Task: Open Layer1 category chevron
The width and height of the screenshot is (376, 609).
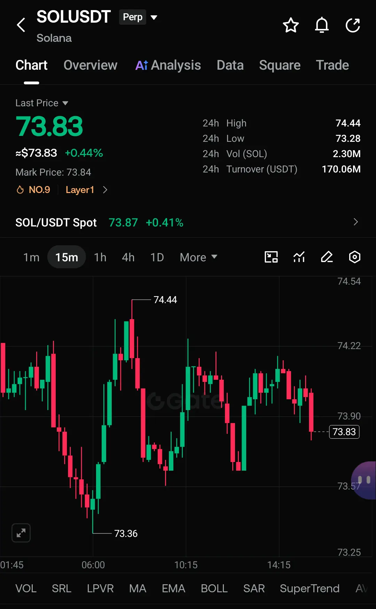Action: tap(105, 190)
